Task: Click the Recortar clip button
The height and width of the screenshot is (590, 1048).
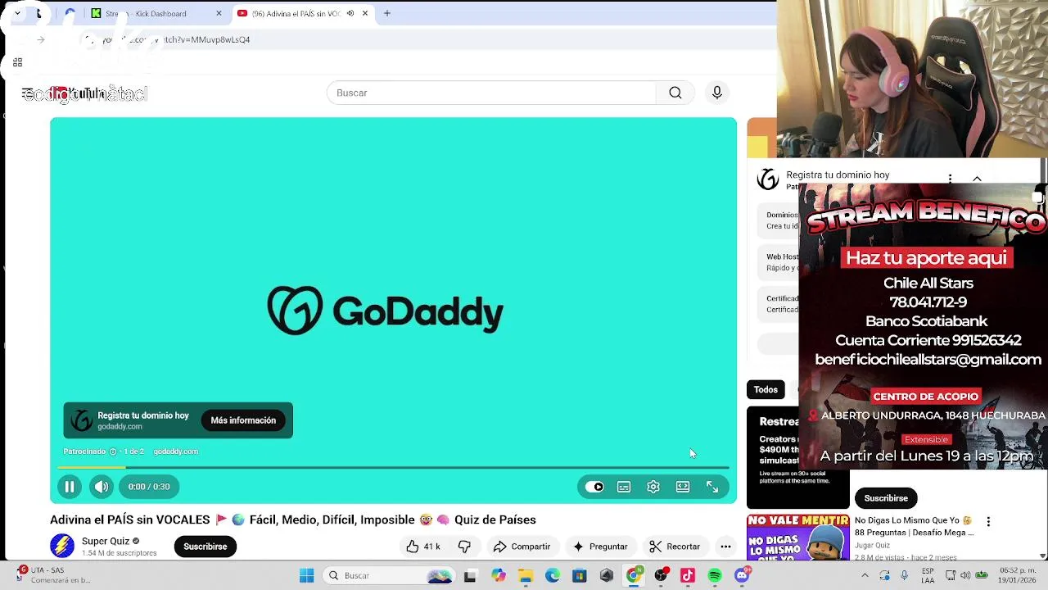Action: point(675,547)
